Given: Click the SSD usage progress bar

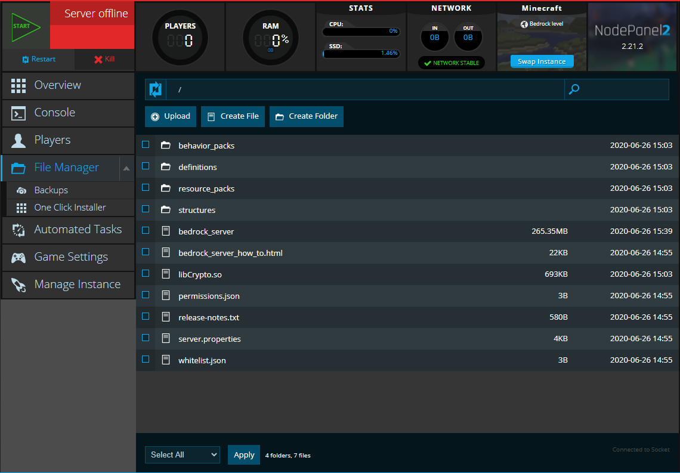Looking at the screenshot, I should 361,54.
